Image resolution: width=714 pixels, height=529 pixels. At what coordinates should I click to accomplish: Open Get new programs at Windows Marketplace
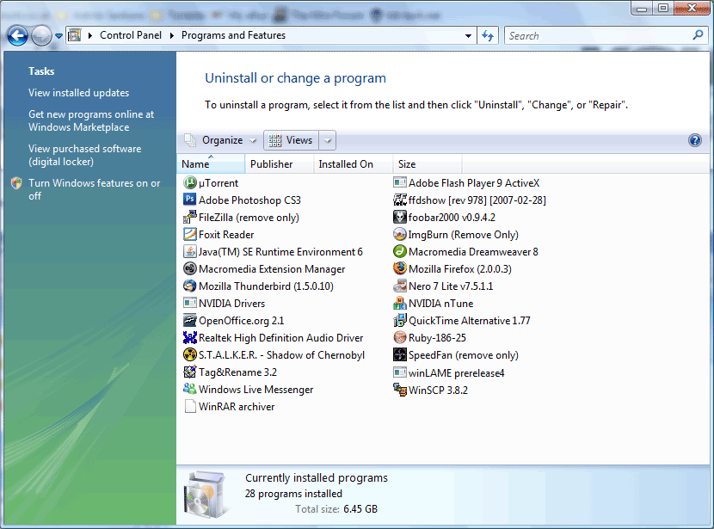pos(91,120)
